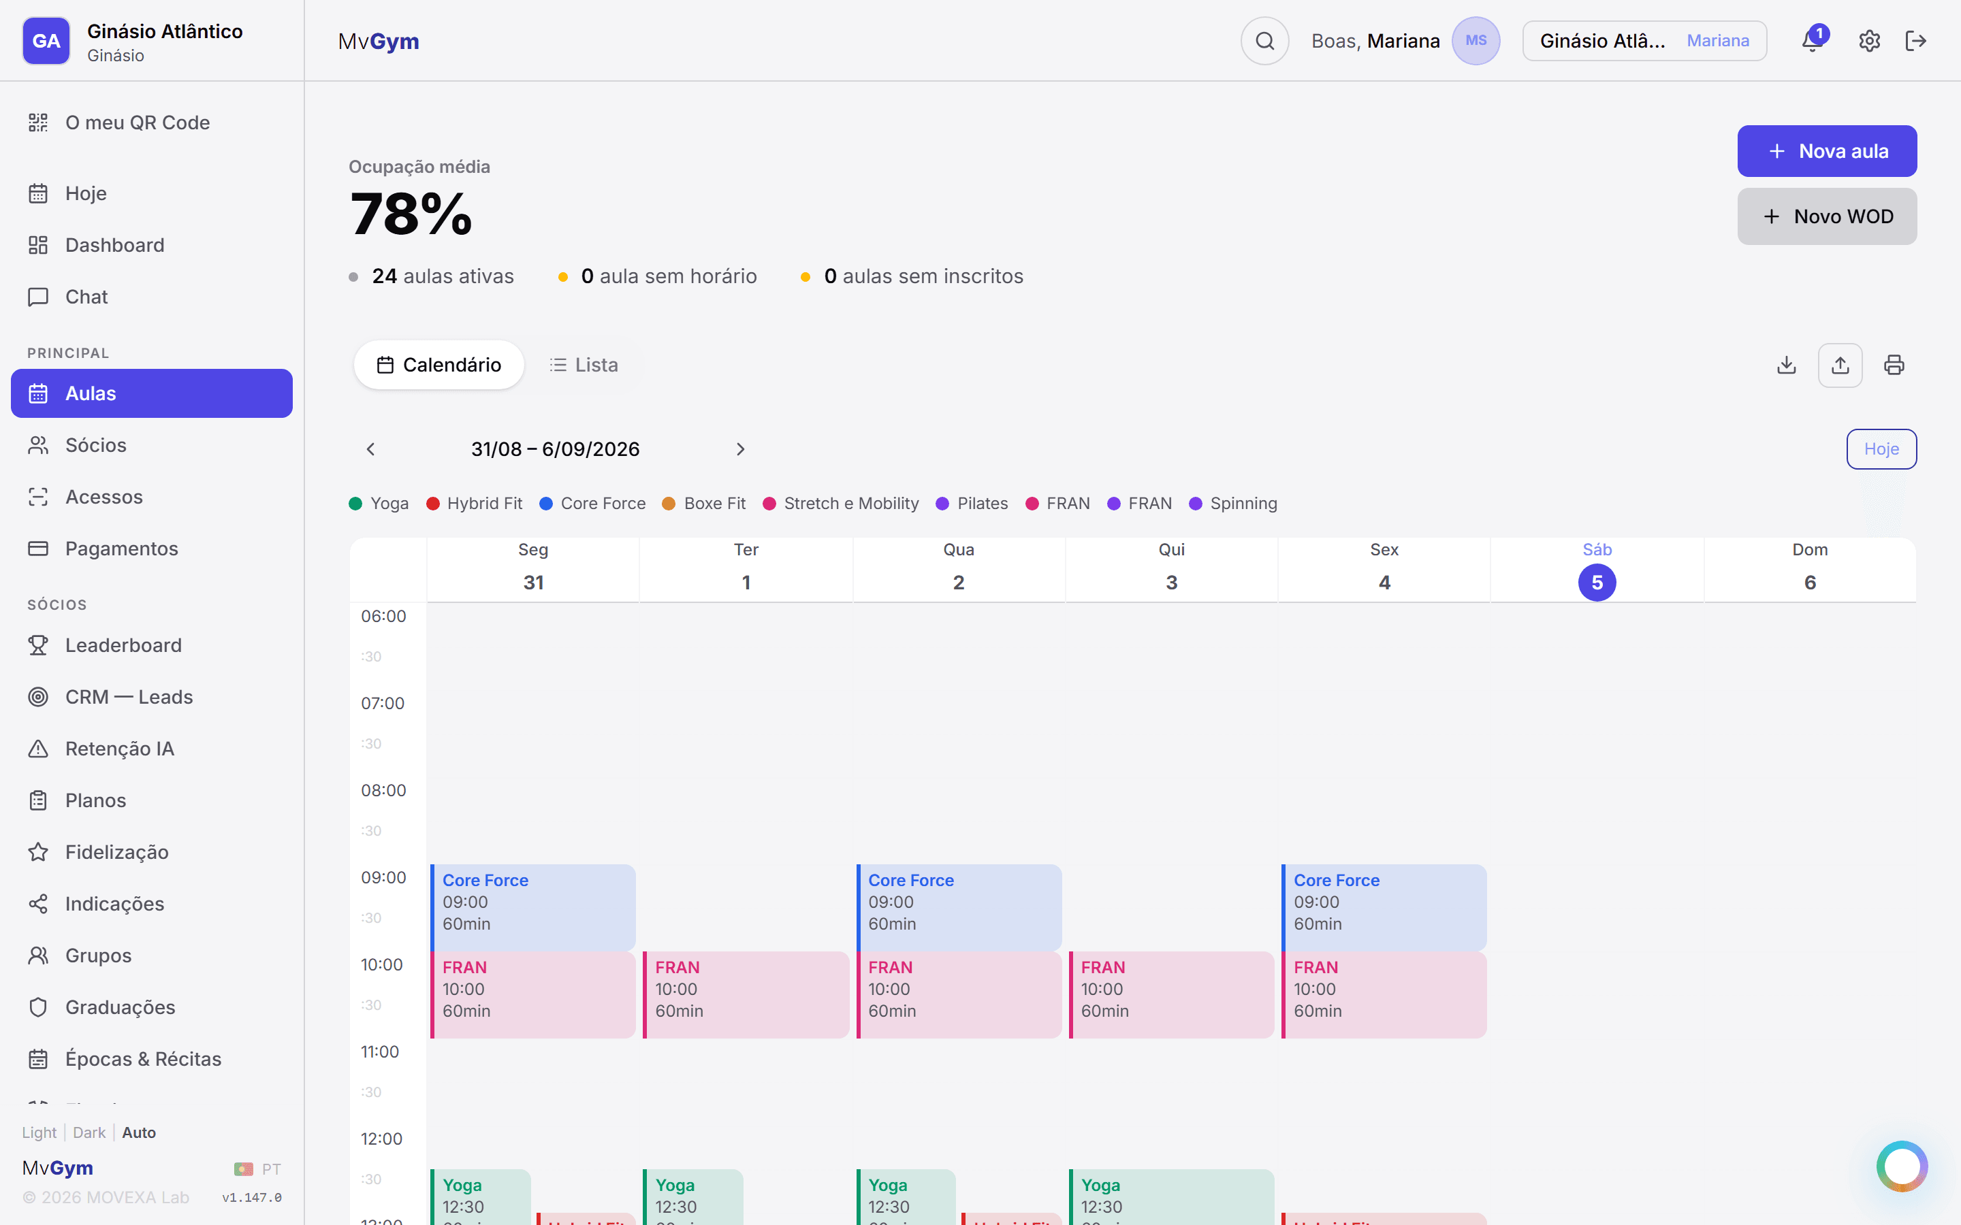Click the logout icon in header
The image size is (1961, 1225).
1915,41
